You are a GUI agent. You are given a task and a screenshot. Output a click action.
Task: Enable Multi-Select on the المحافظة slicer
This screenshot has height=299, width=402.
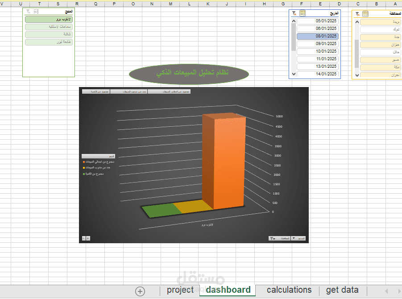pyautogui.click(x=366, y=14)
